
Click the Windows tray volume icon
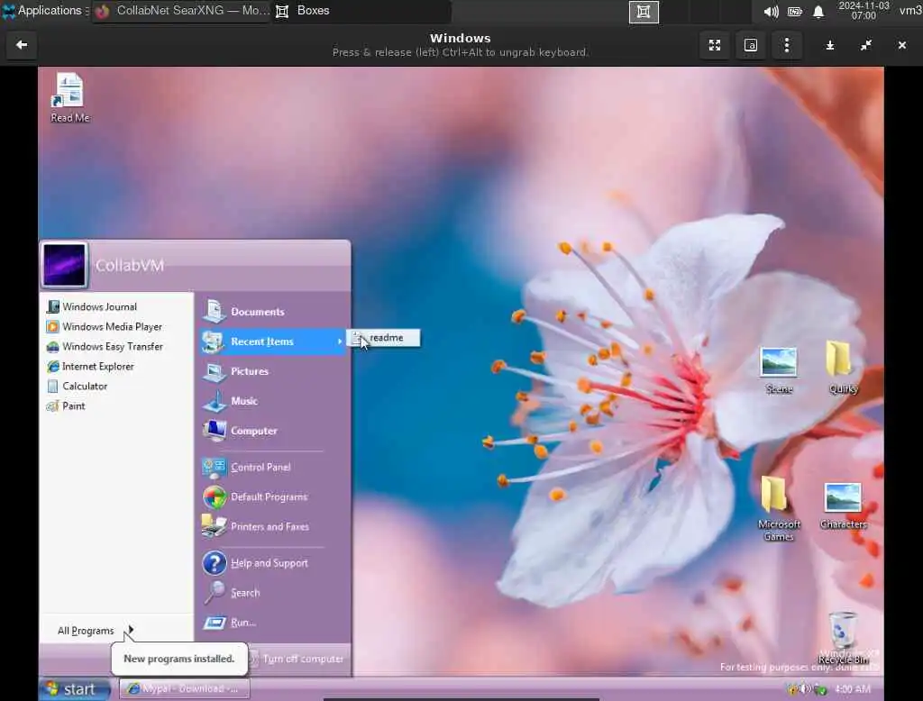point(804,688)
